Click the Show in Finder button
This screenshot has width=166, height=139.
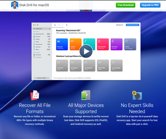coord(41,78)
